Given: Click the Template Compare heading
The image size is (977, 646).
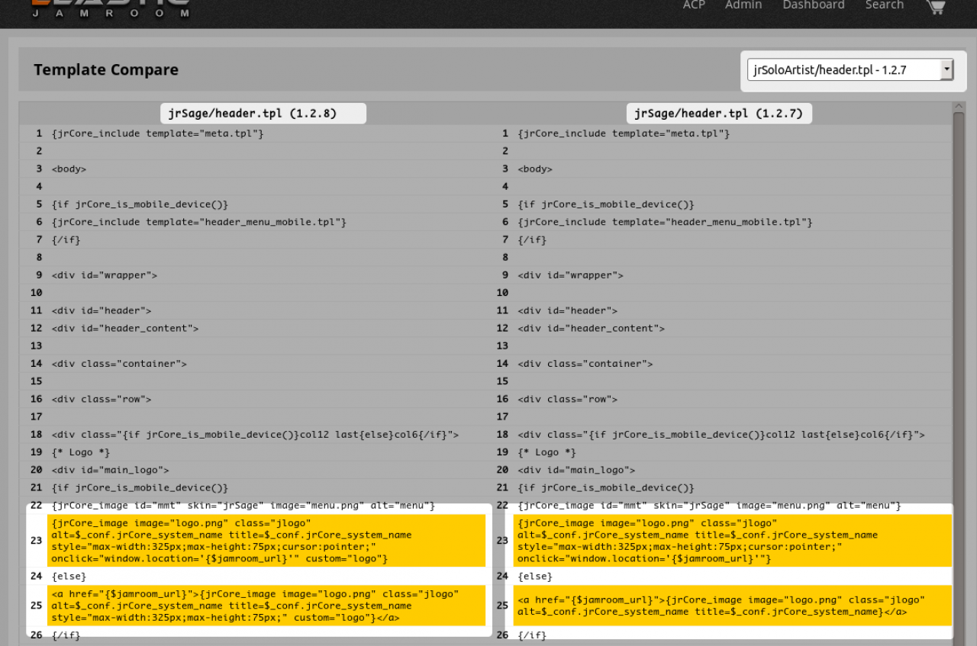Looking at the screenshot, I should point(106,70).
